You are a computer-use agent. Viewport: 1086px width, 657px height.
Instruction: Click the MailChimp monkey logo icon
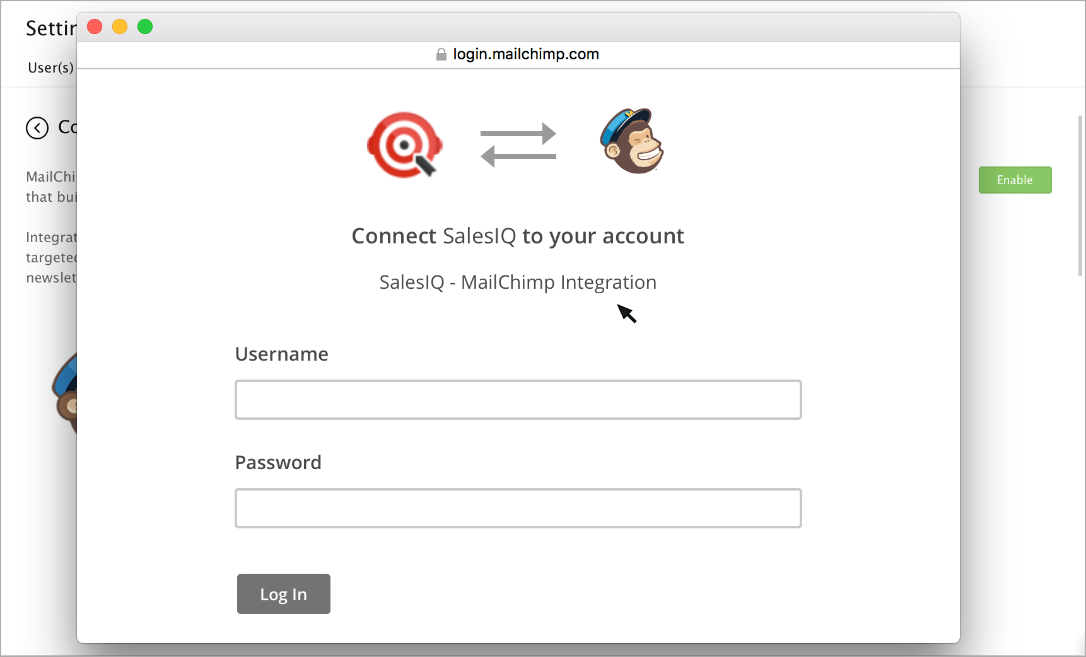(x=632, y=141)
